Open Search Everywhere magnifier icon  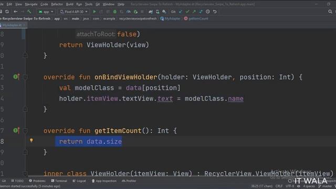click(330, 12)
